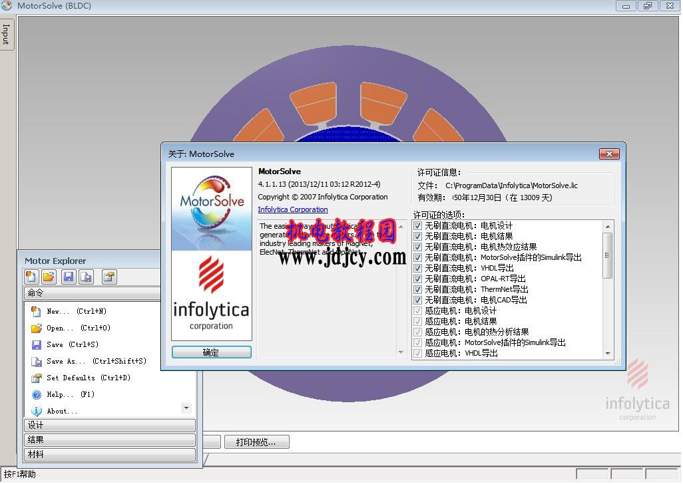
Task: Toggle 无刷直流电机: 电机CAD导出 checkbox
Action: tap(418, 300)
